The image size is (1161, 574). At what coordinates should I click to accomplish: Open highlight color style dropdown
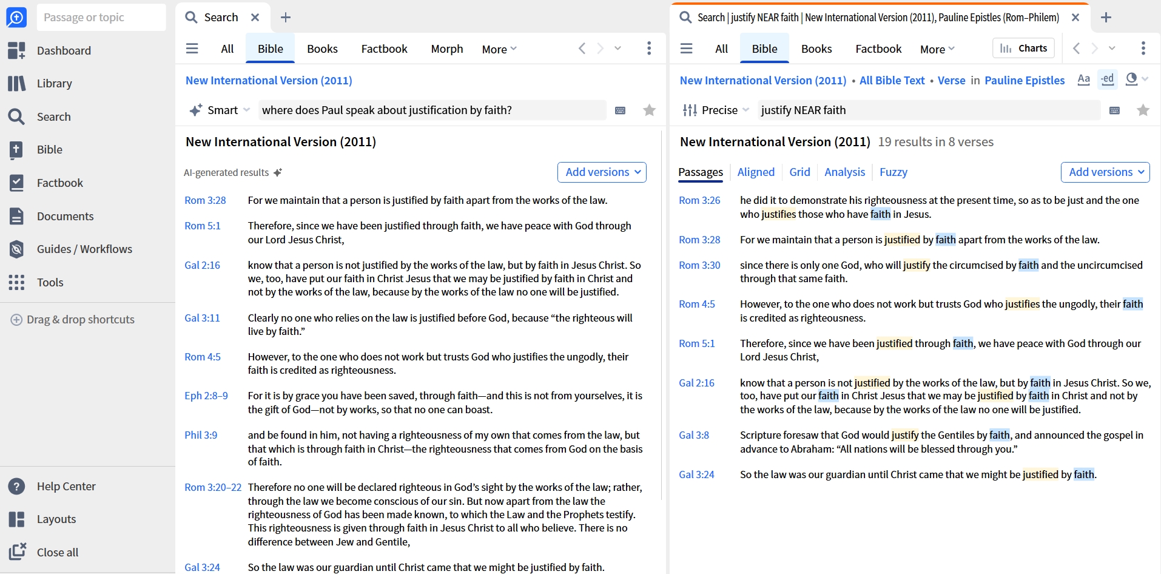tap(1137, 79)
